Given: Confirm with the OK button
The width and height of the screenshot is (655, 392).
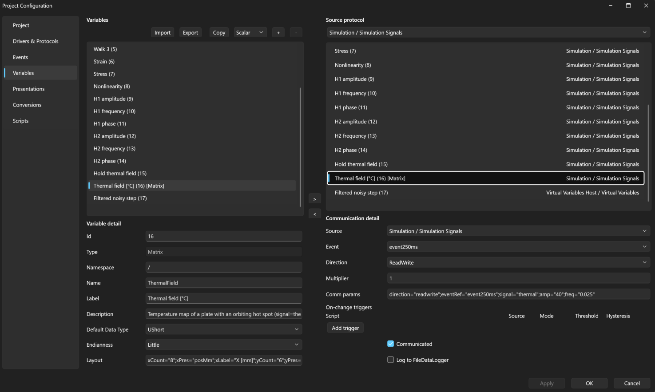Looking at the screenshot, I should tap(589, 383).
